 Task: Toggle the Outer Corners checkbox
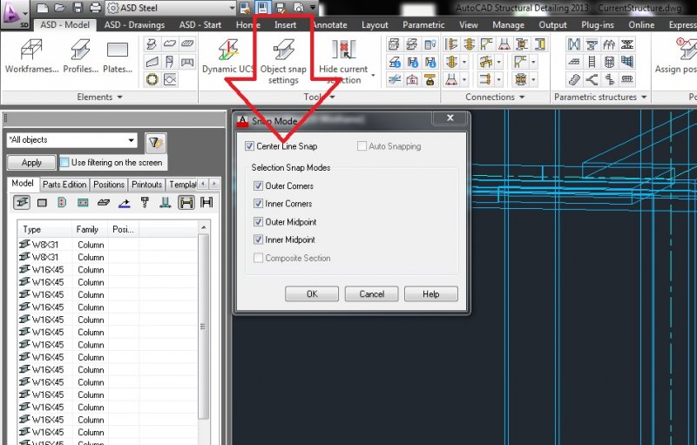(x=258, y=185)
